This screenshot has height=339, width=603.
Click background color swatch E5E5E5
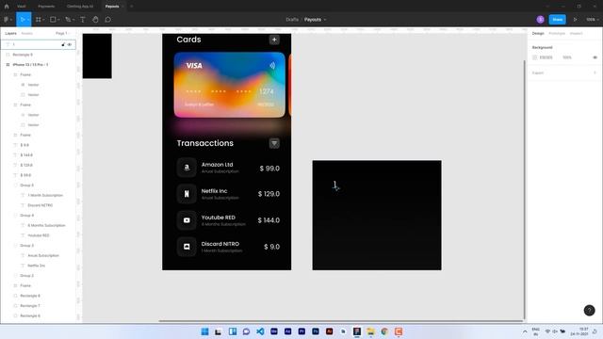click(x=534, y=57)
